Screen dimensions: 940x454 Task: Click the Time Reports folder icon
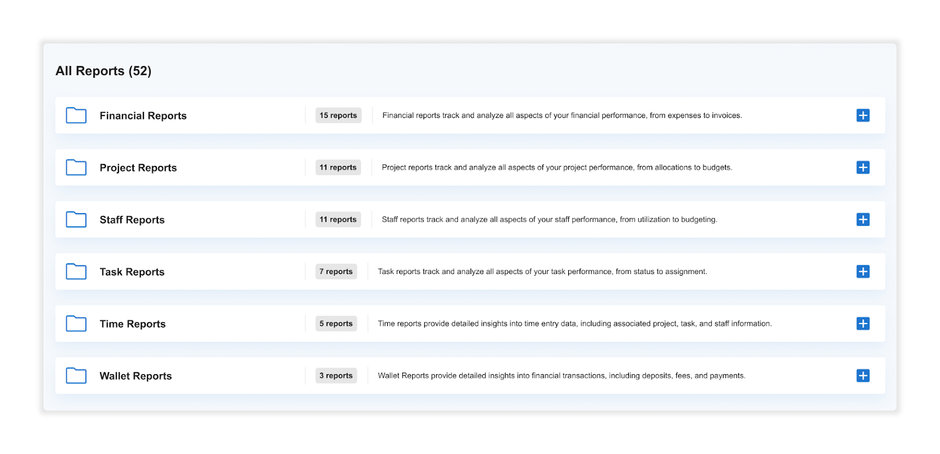pos(76,324)
